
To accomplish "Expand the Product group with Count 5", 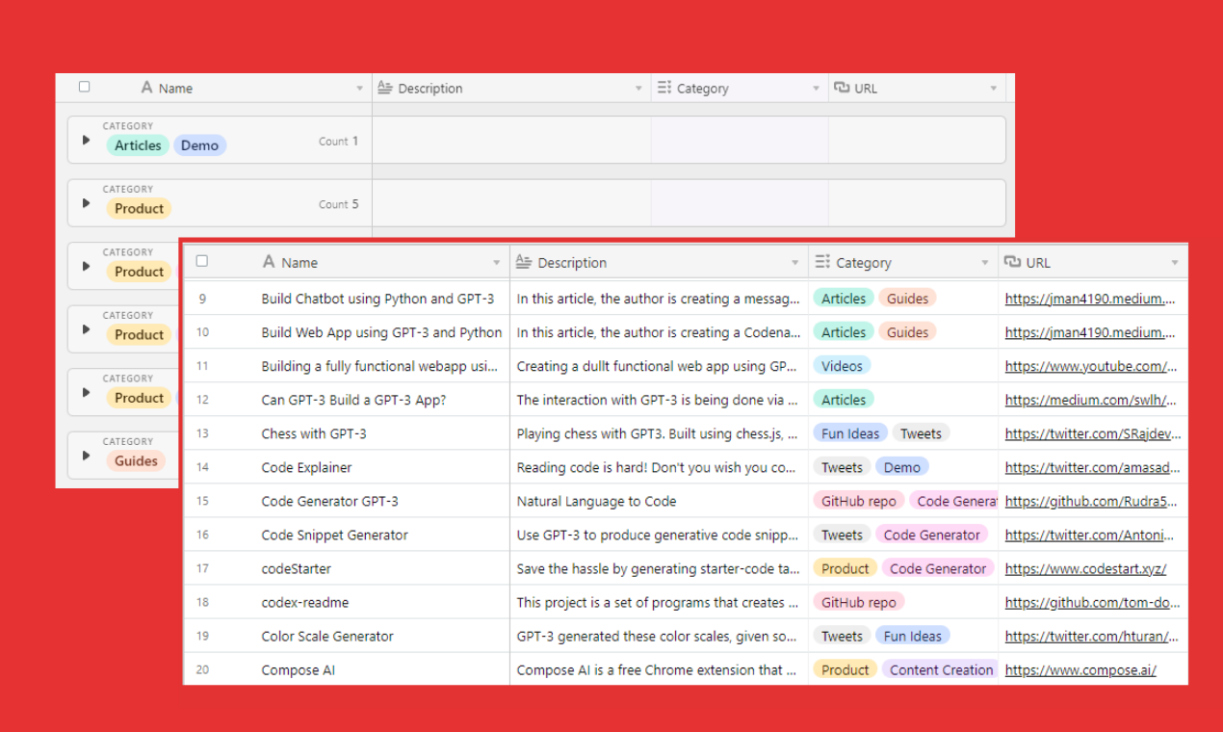I will pos(86,203).
